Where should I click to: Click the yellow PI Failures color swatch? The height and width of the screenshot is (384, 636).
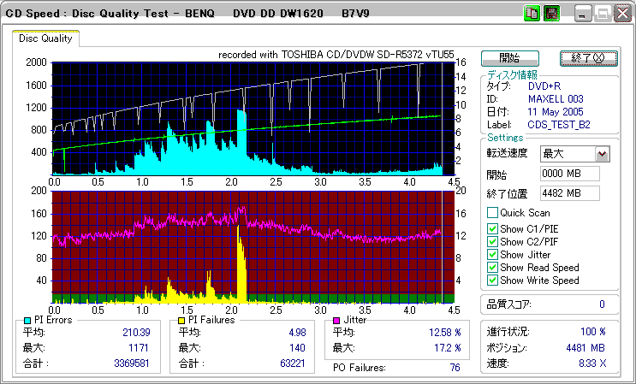[181, 321]
